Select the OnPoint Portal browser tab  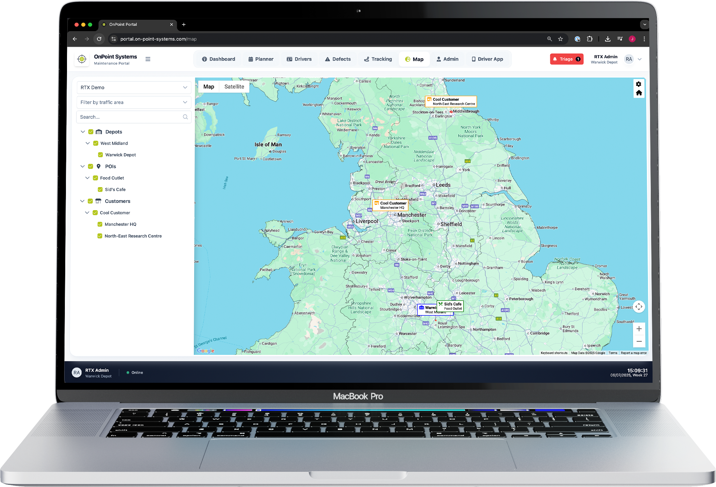[137, 24]
